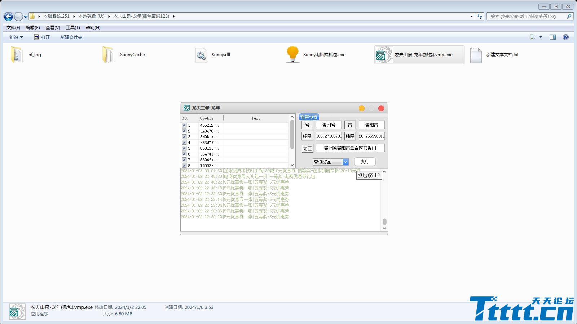This screenshot has width=577, height=324.
Task: Click the 市 button
Action: (x=350, y=125)
